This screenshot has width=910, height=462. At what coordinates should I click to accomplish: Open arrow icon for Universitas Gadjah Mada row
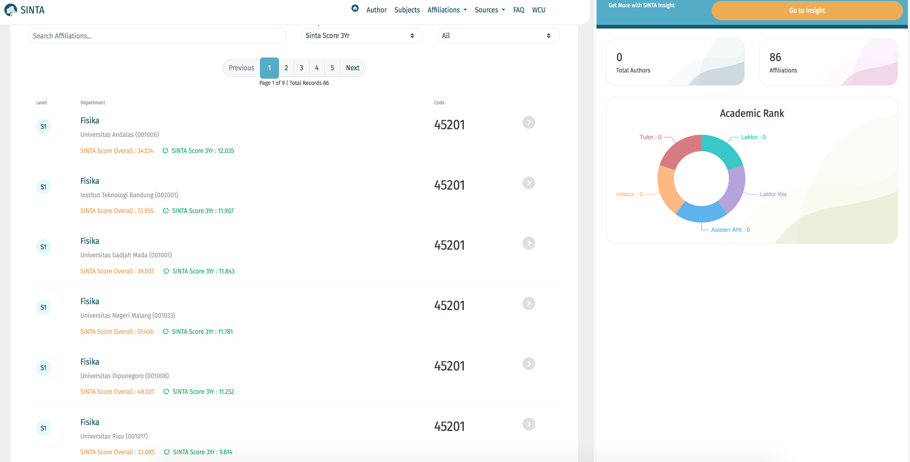(x=529, y=243)
